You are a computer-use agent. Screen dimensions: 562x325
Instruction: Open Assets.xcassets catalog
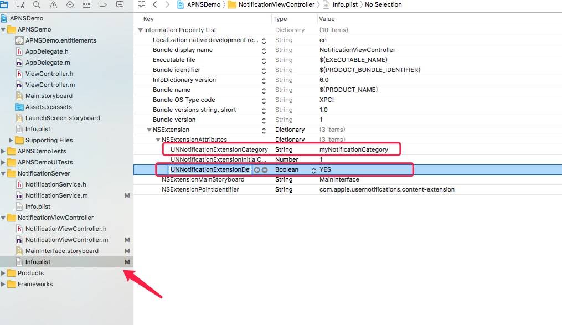coord(48,107)
